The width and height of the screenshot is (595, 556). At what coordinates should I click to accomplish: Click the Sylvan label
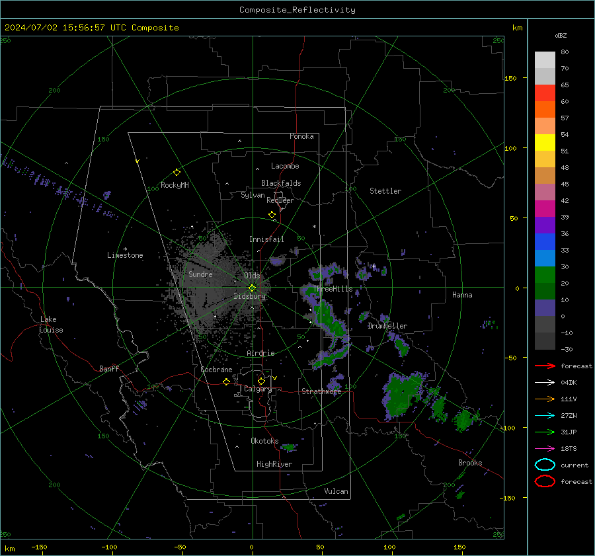[x=253, y=195]
